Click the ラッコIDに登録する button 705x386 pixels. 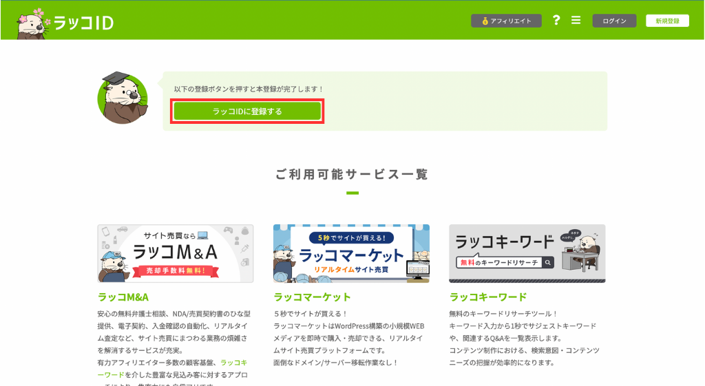tap(247, 111)
